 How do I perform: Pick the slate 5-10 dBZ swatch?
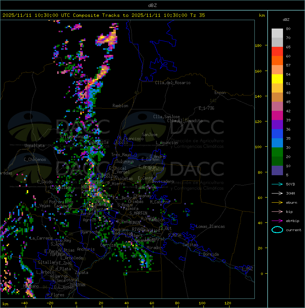pyautogui.click(x=277, y=170)
